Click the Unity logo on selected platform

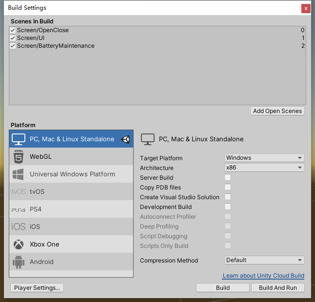point(125,139)
